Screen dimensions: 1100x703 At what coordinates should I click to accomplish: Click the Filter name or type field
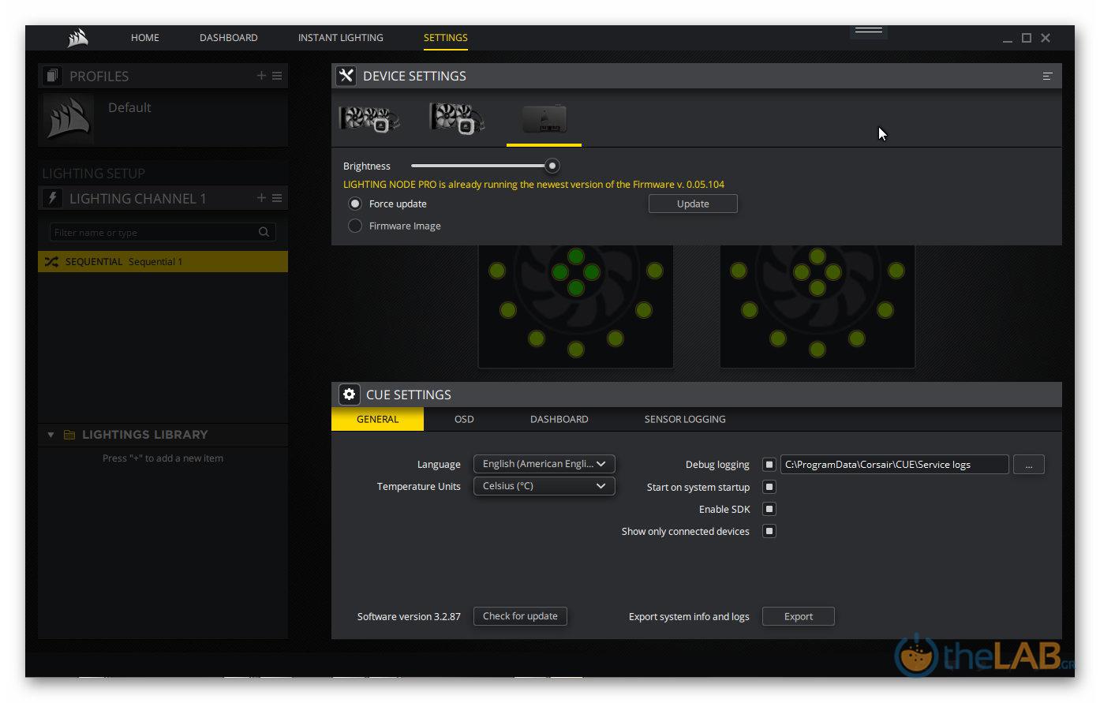pyautogui.click(x=163, y=232)
